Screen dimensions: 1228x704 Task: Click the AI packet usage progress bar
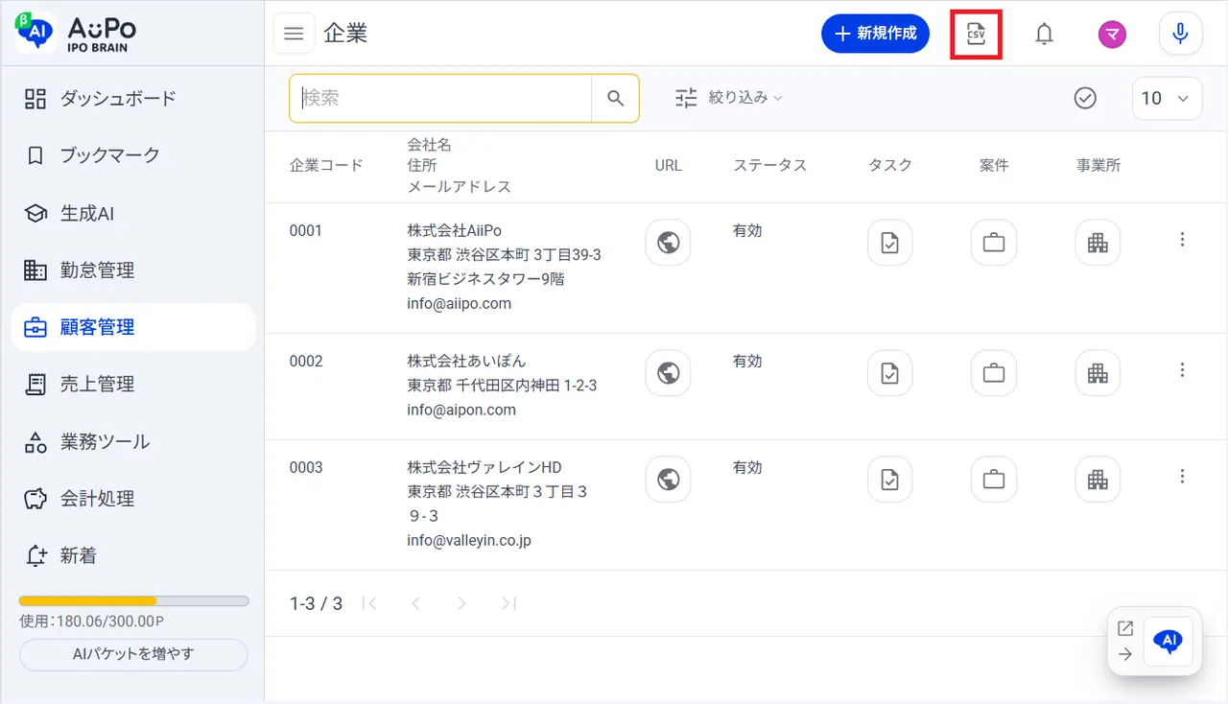[x=133, y=600]
